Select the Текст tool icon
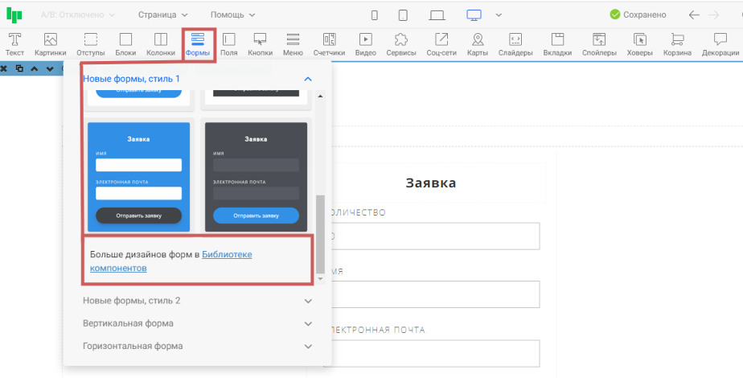Viewport: 743px width, 378px height. pyautogui.click(x=14, y=43)
